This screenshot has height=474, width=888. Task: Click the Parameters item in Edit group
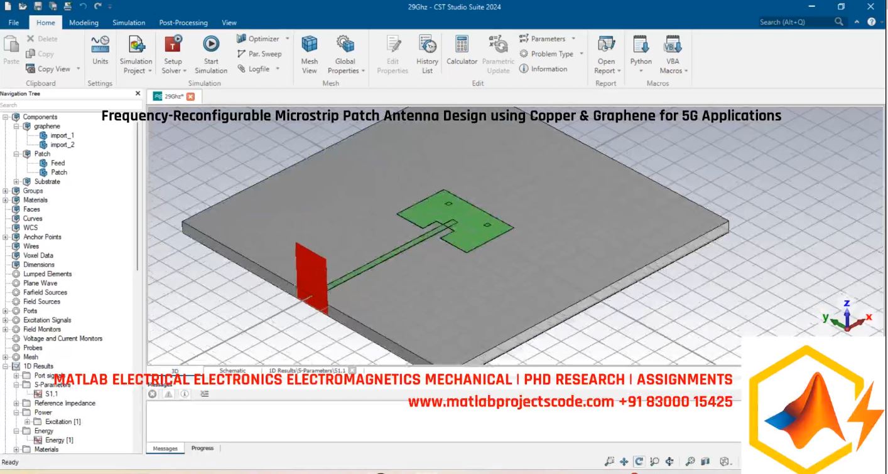tap(543, 39)
